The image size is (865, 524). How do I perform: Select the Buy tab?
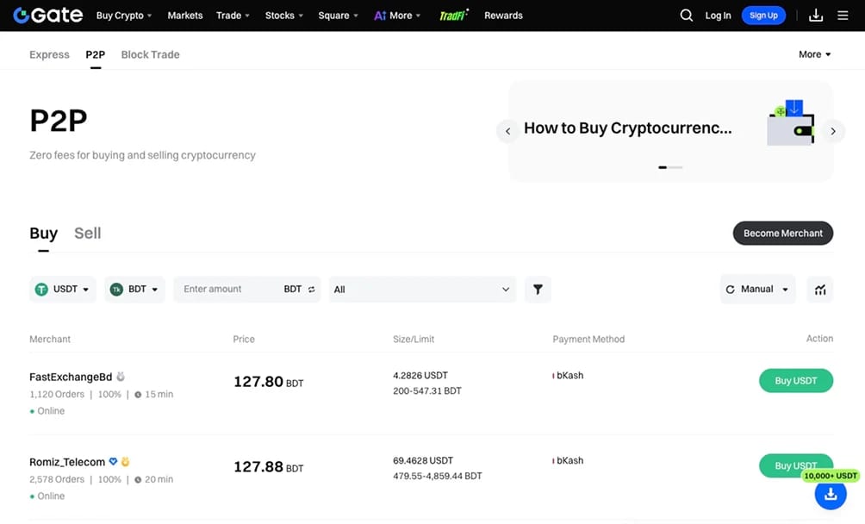coord(44,234)
